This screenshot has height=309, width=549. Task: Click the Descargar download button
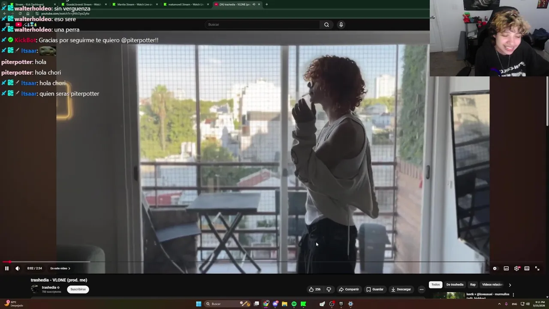(401, 289)
